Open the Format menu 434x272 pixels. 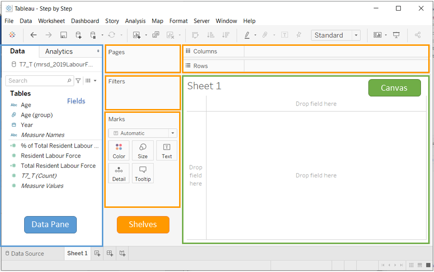(179, 21)
